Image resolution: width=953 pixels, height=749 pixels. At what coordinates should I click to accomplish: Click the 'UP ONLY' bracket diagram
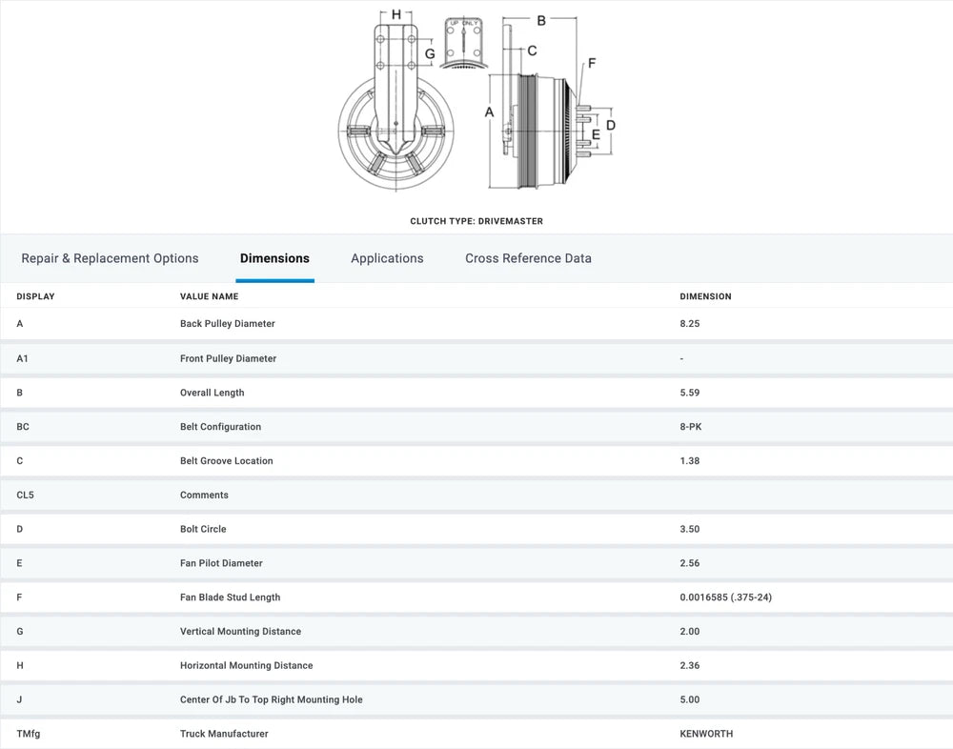coord(464,43)
